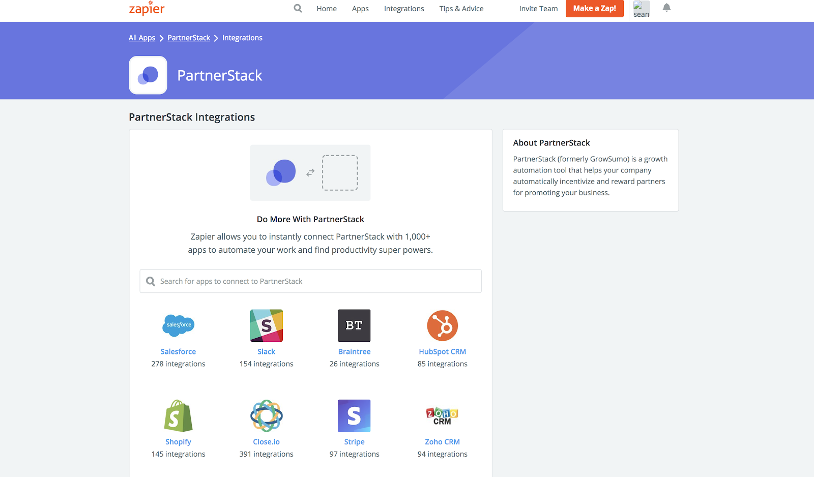This screenshot has height=477, width=814.
Task: Click the Zoho CRM logo icon
Action: coord(443,416)
